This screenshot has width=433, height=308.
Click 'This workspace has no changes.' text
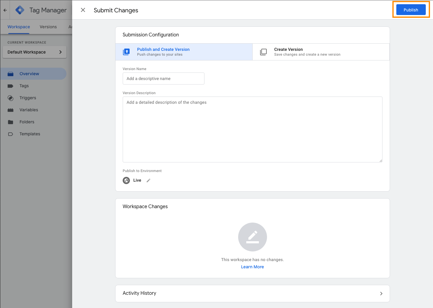[253, 260]
